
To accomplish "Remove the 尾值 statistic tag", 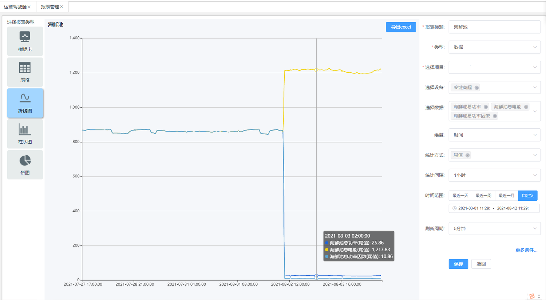I will 467,155.
